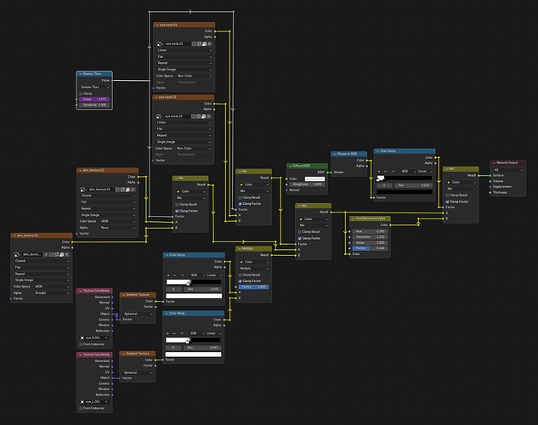
Task: Open Greater Than operation dropdown
Action: pos(94,88)
